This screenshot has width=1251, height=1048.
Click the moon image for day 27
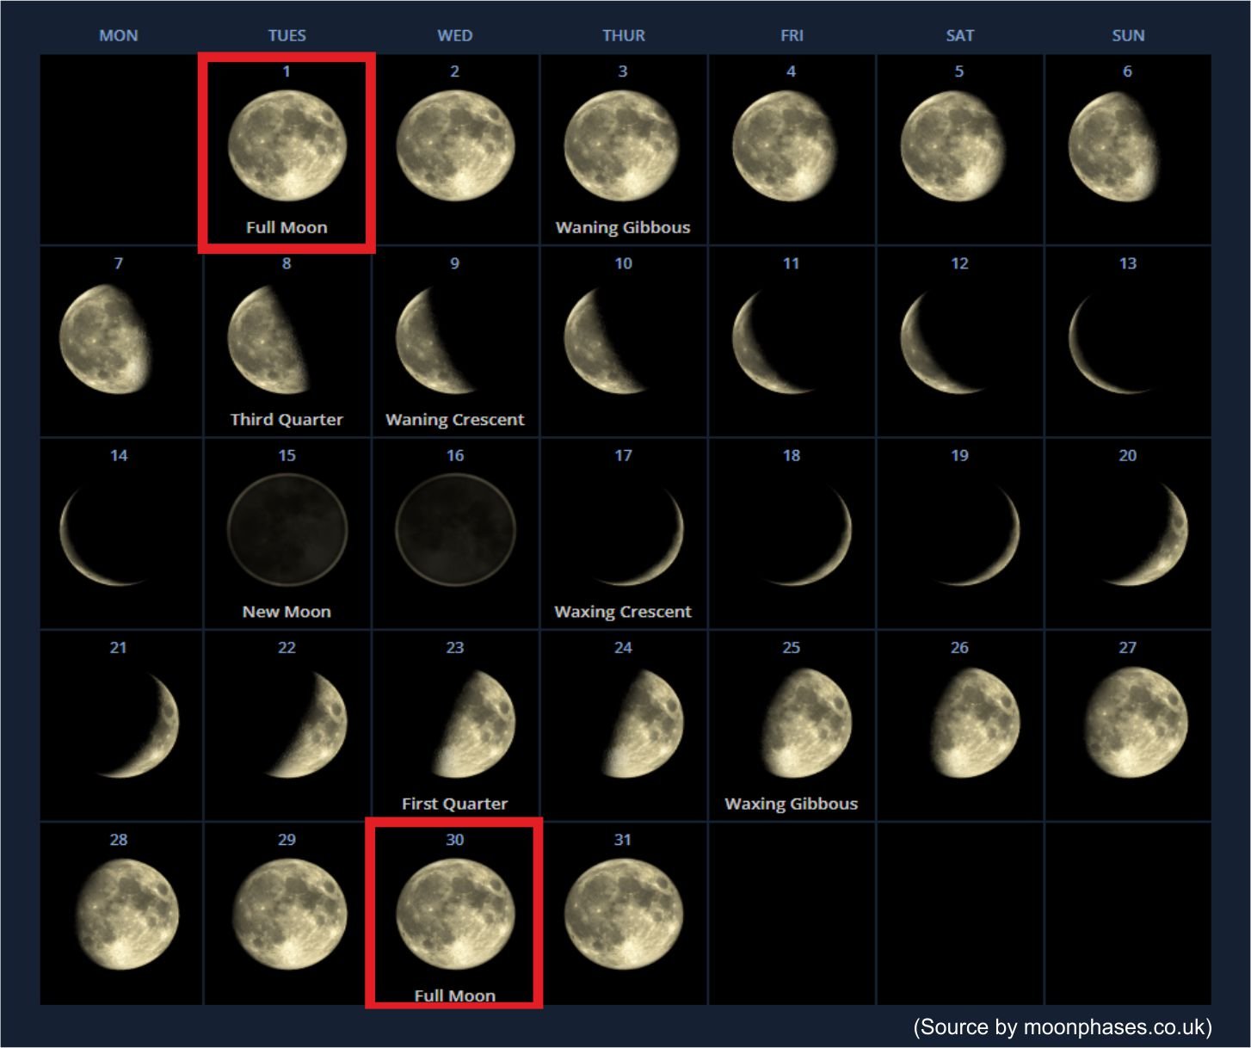tap(1136, 724)
